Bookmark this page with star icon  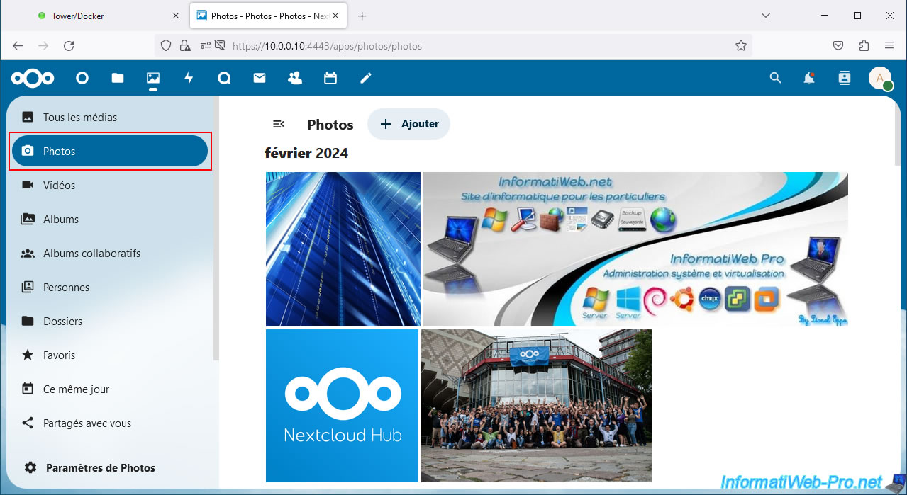[x=741, y=46]
